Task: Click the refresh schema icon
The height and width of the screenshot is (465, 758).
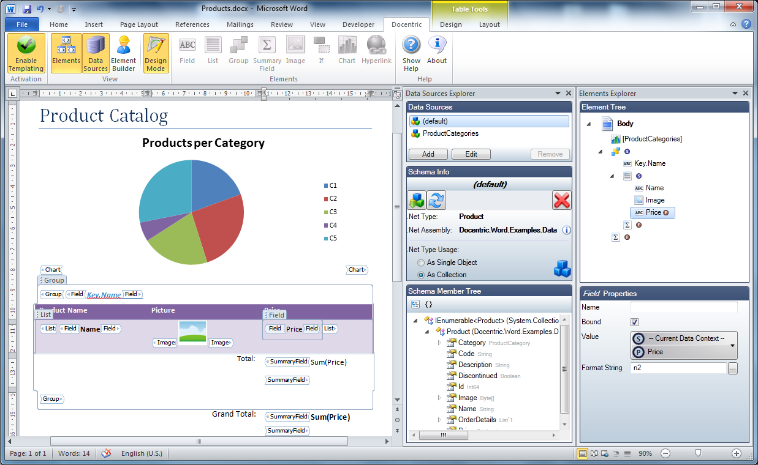Action: pos(436,200)
